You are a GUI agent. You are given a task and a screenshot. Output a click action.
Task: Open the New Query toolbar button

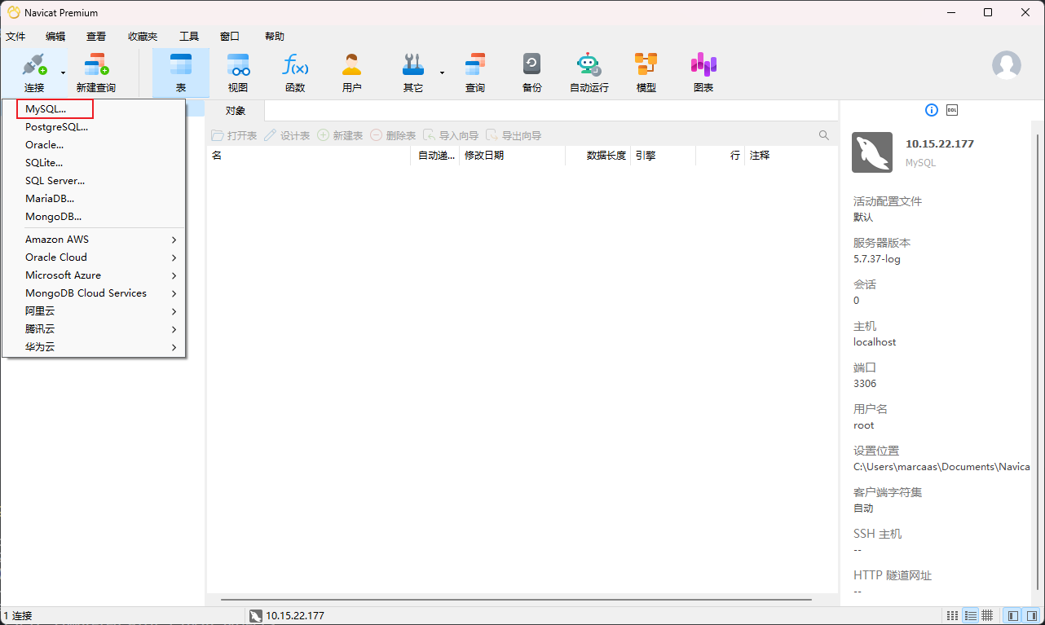96,73
